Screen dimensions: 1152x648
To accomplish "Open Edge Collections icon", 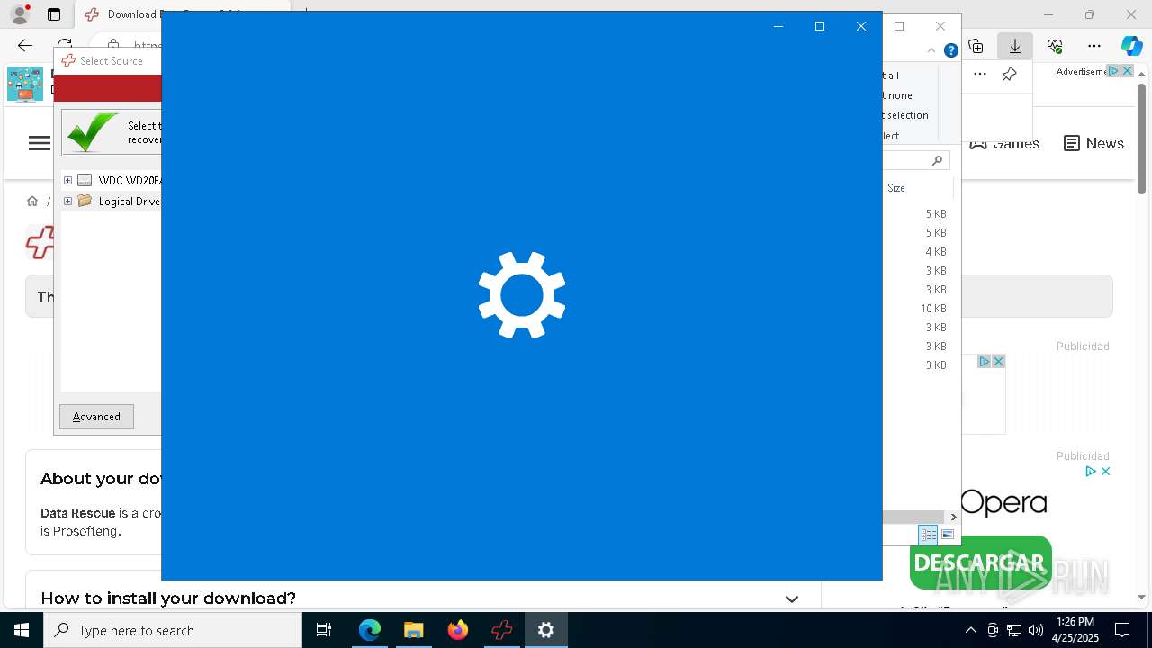I will tap(976, 46).
